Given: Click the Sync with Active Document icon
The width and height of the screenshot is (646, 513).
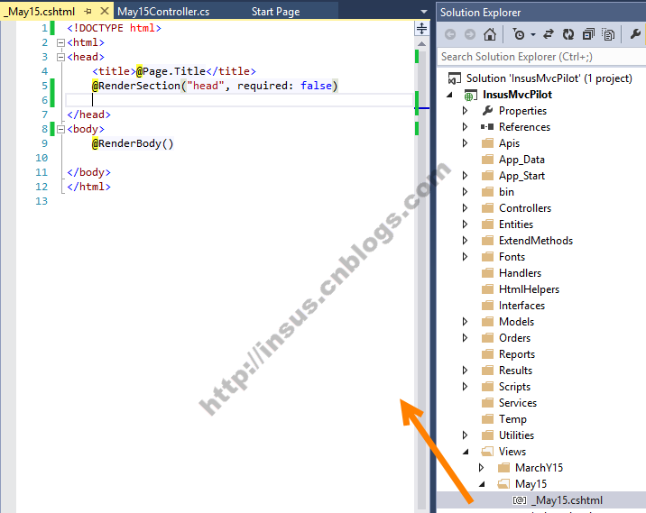Looking at the screenshot, I should coord(549,34).
